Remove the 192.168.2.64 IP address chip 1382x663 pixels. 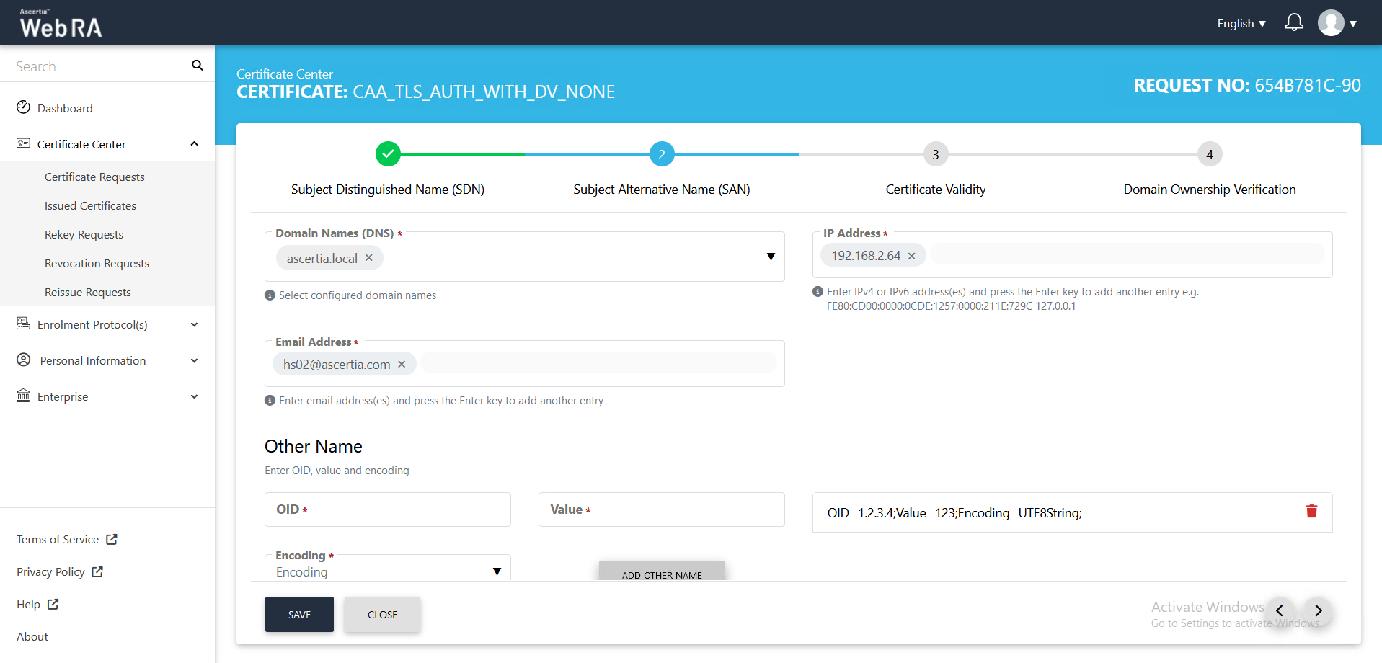912,256
